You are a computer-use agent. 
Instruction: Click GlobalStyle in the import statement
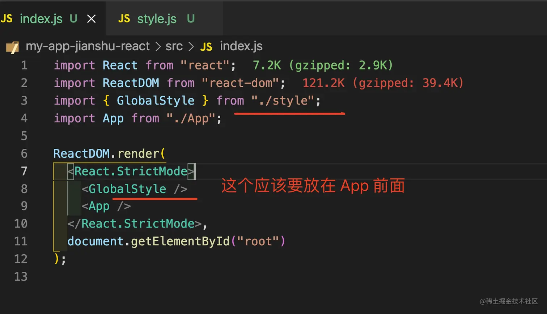point(156,101)
